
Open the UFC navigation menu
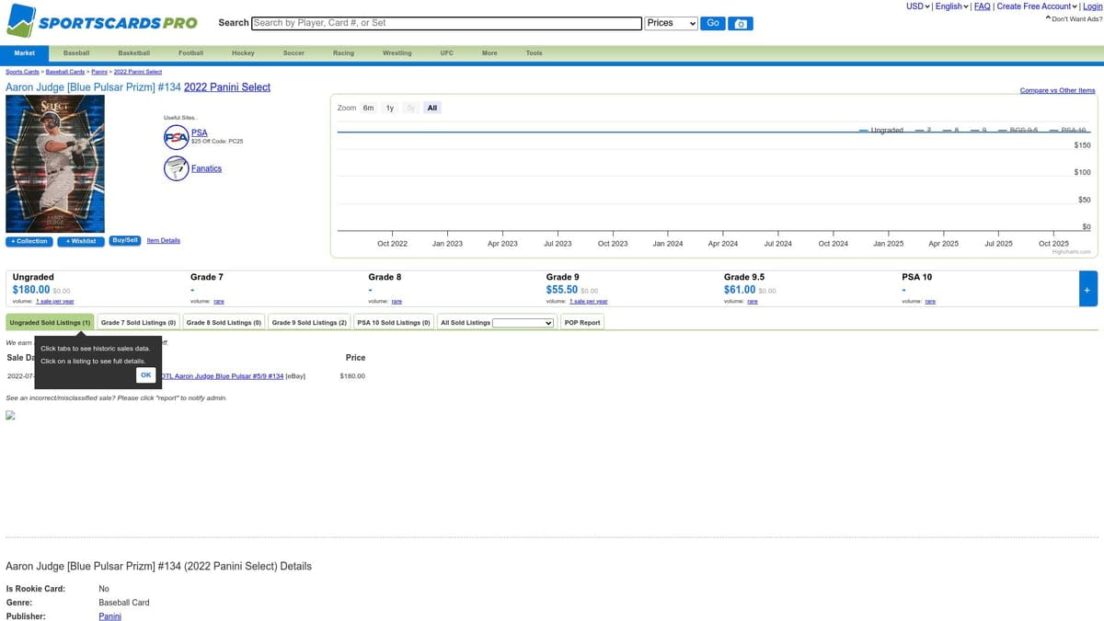(446, 53)
